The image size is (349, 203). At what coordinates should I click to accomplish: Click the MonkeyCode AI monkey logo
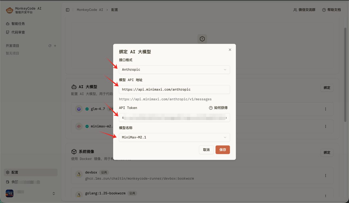pos(10,10)
